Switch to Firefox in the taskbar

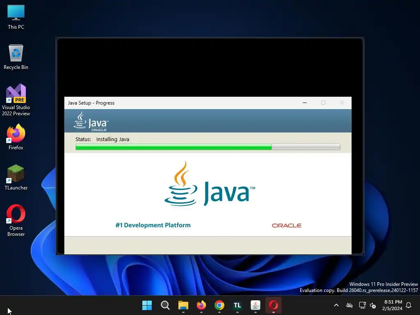201,305
